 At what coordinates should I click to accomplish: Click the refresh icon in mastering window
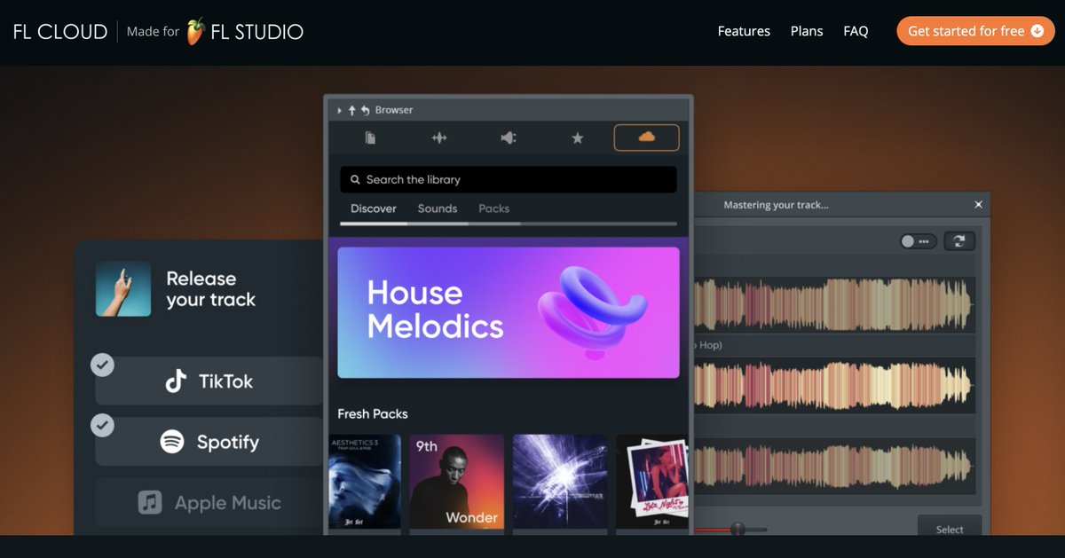[x=959, y=241]
